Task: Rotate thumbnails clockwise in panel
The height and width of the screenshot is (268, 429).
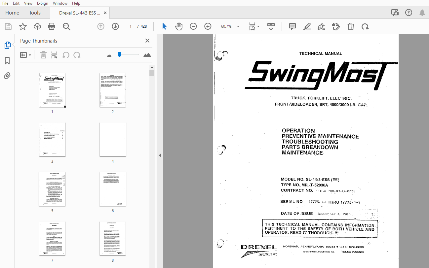Action: coord(77,55)
